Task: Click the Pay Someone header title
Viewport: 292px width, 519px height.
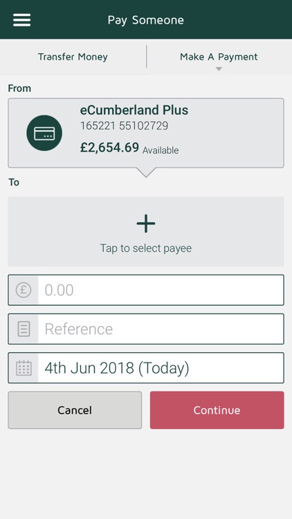Action: 146,20
